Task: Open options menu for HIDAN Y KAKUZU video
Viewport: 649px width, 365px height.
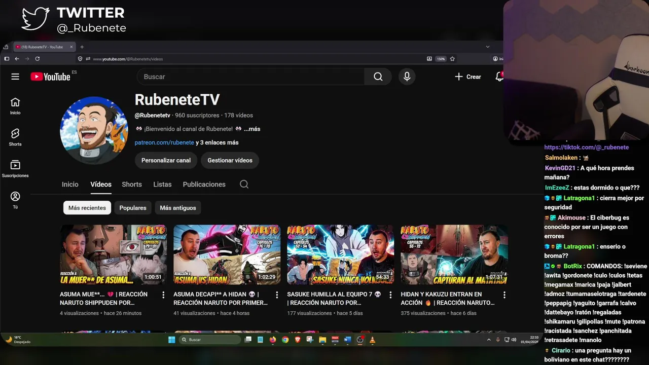Action: click(x=504, y=295)
